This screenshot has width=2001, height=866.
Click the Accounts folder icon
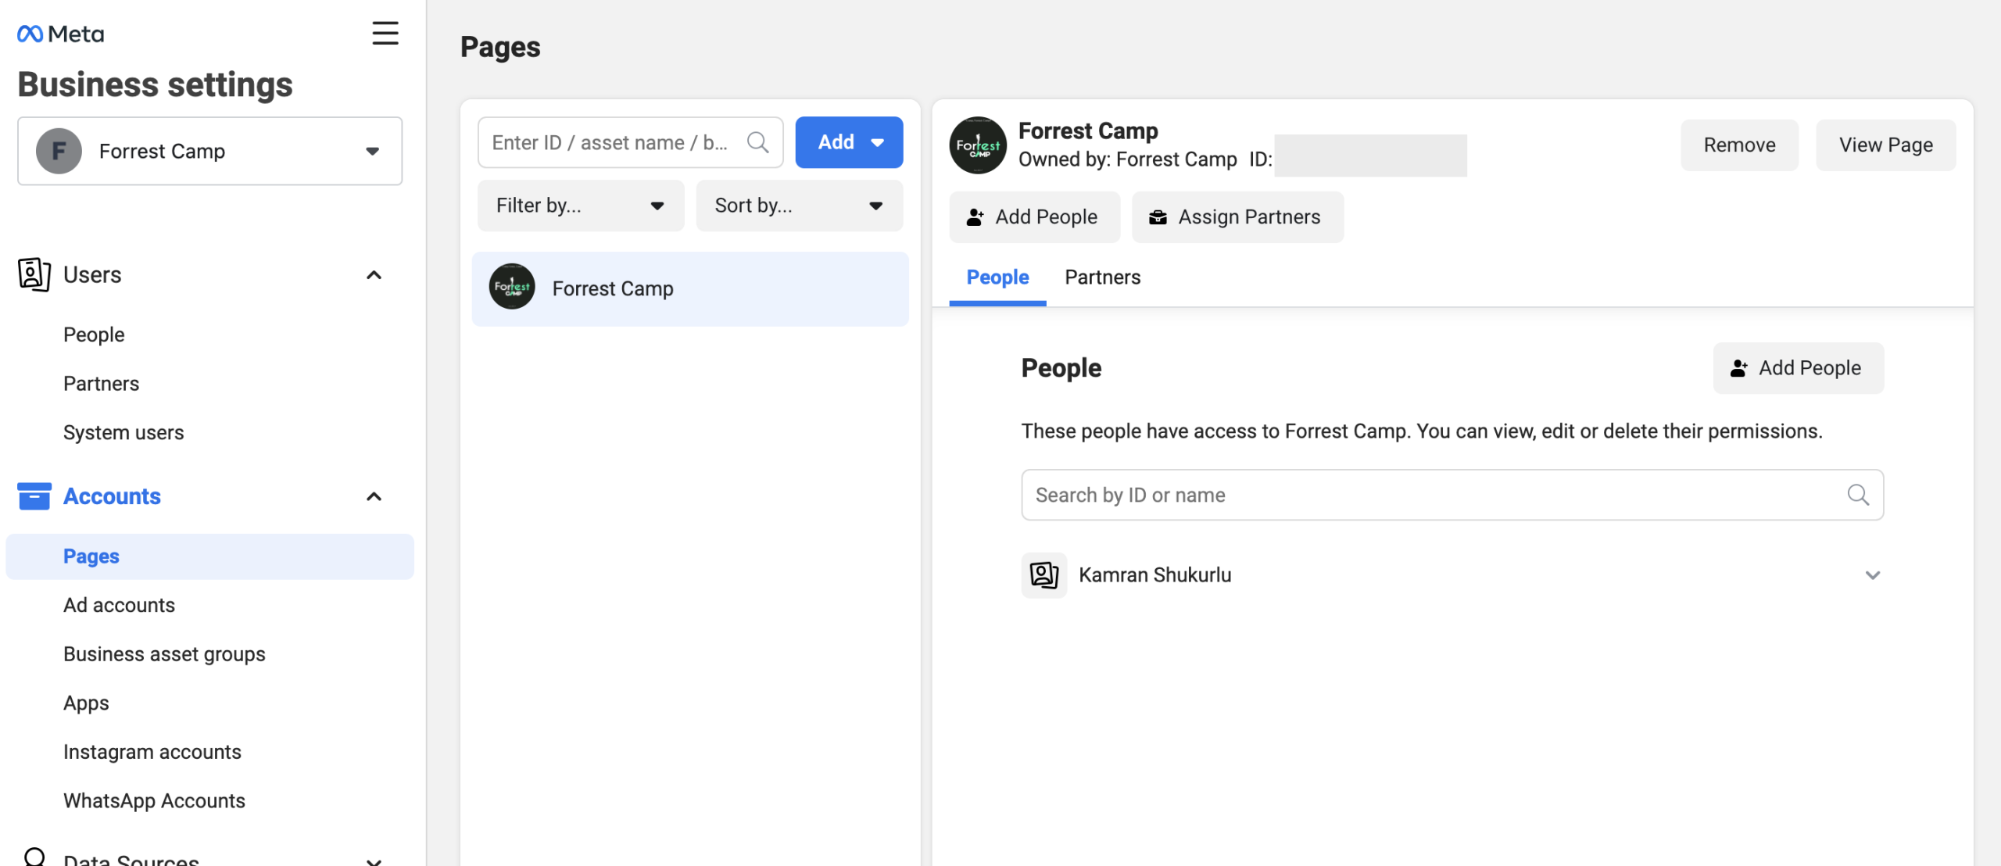click(34, 496)
